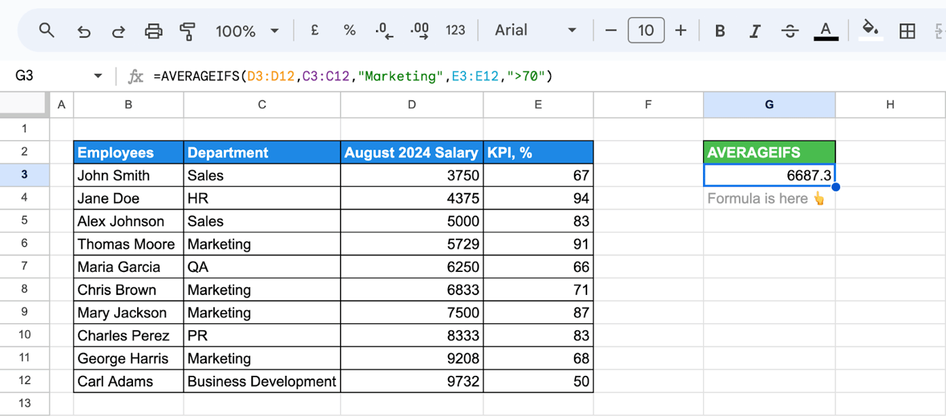Screen dimensions: 946x416
Task: Decrease font size with minus button
Action: 611,30
